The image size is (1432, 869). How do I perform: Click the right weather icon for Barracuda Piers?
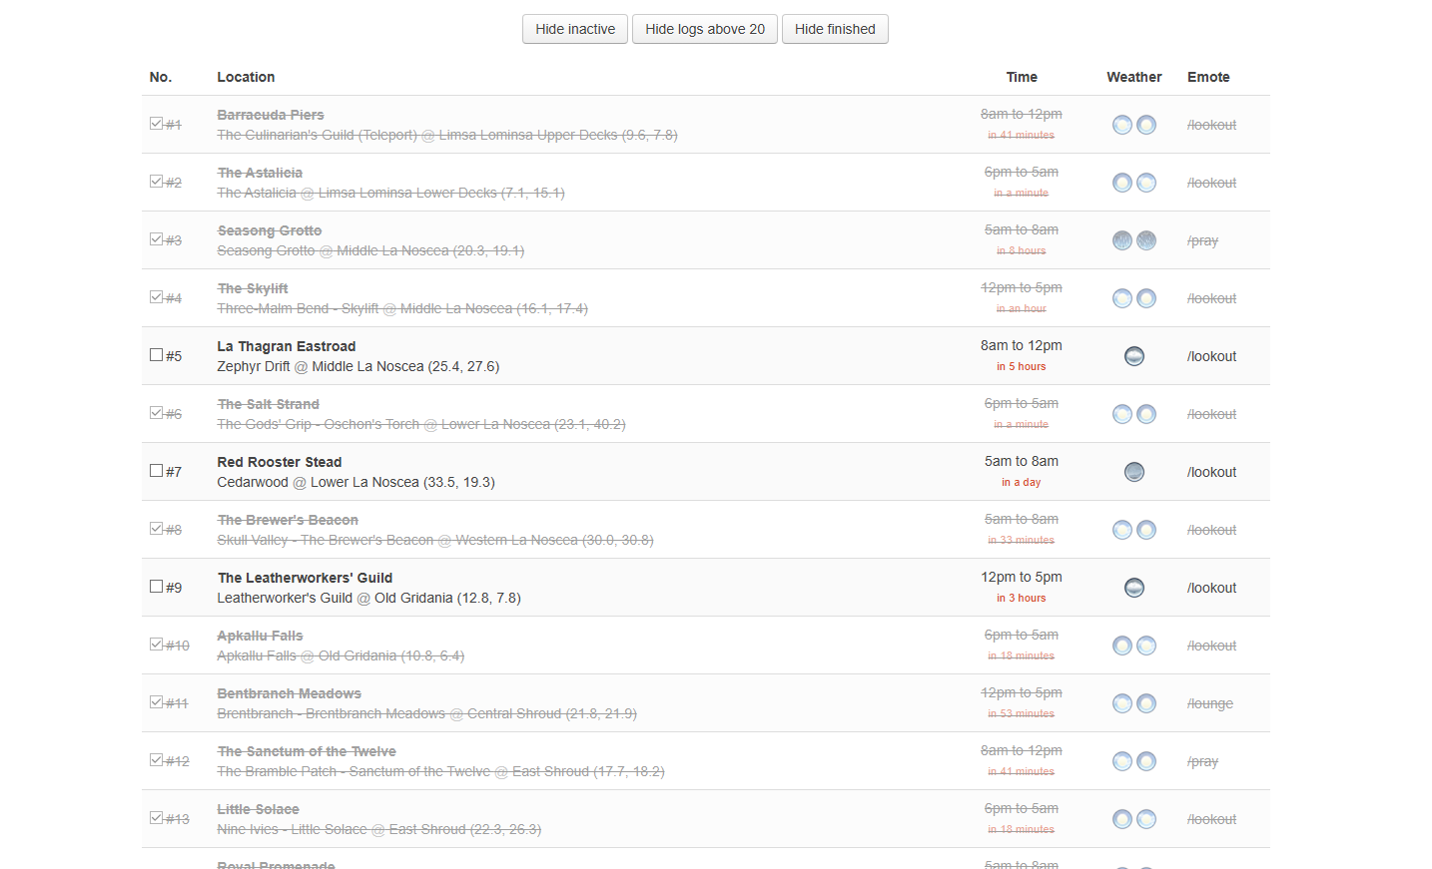pos(1146,125)
